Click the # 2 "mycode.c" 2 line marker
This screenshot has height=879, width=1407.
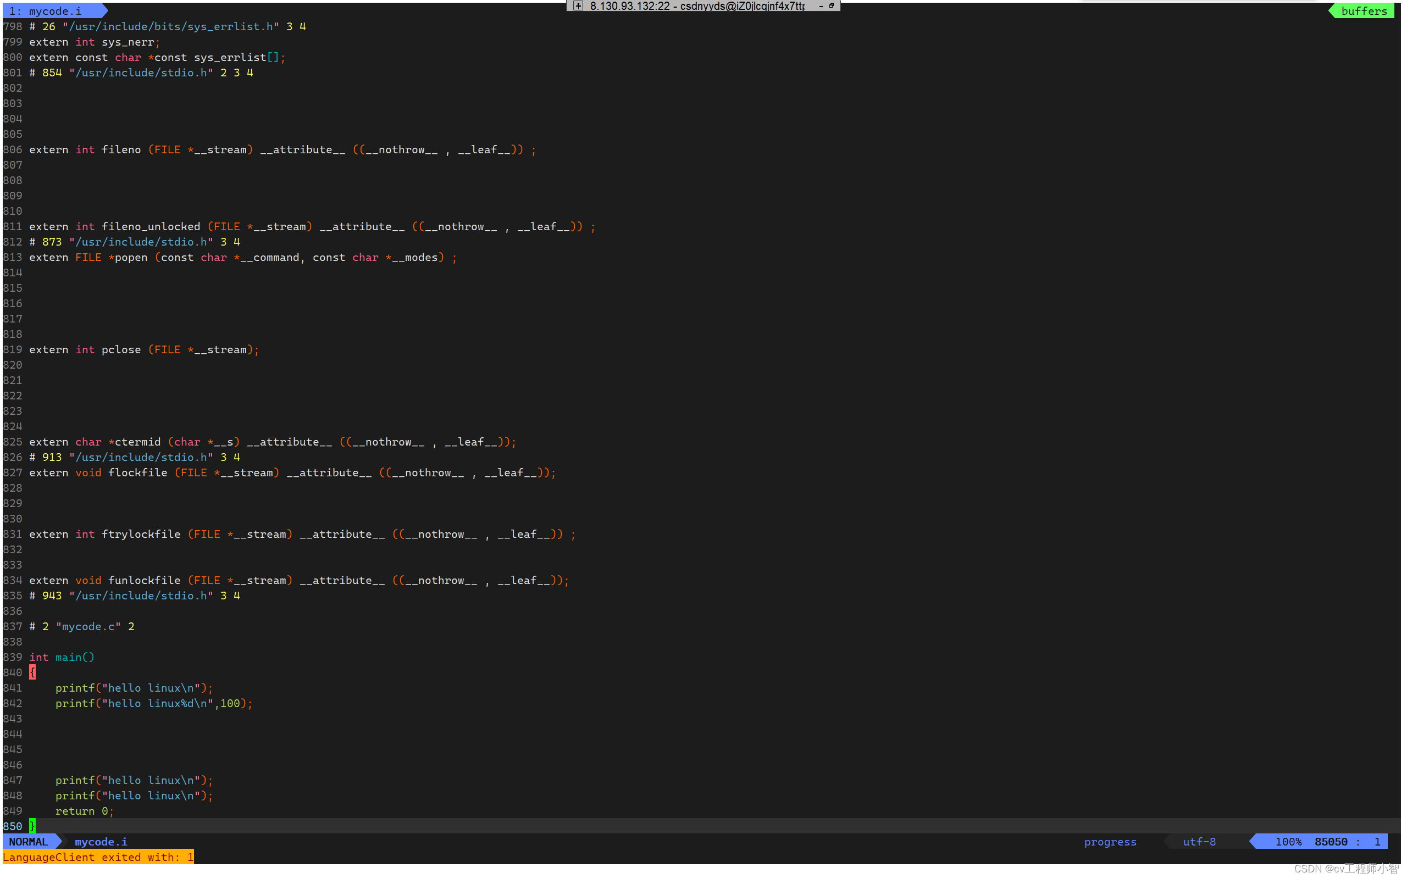coord(82,626)
